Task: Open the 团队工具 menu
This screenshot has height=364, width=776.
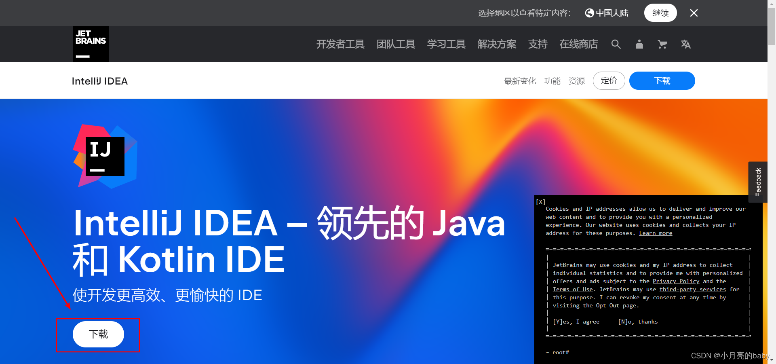Action: tap(396, 44)
